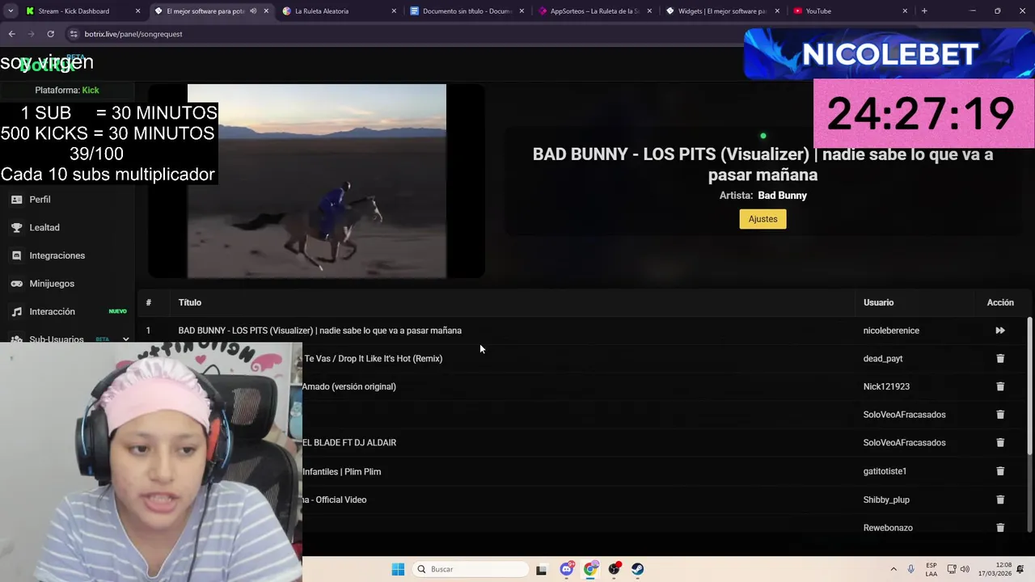
Task: Delete Shibby_plup's Official Video request
Action: click(x=1000, y=500)
